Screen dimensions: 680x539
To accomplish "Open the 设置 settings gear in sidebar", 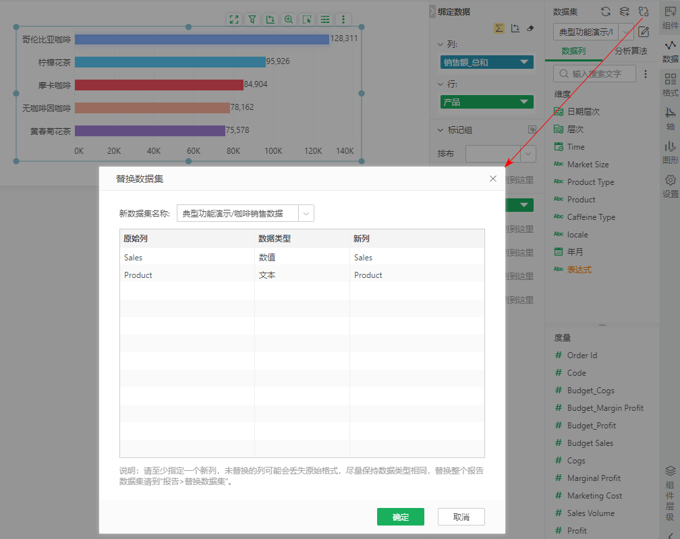I will (670, 185).
